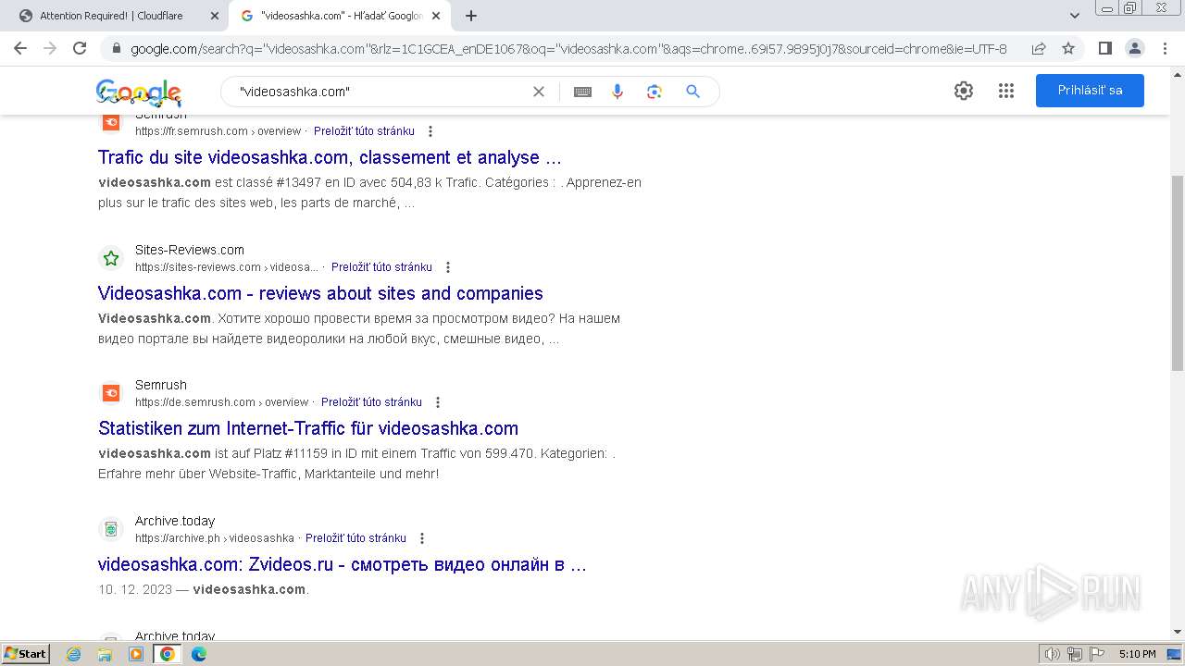Image resolution: width=1185 pixels, height=666 pixels.
Task: Close the Cloudflare tab
Action: [214, 16]
